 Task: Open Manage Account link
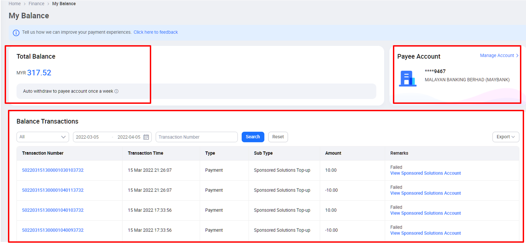click(x=497, y=56)
